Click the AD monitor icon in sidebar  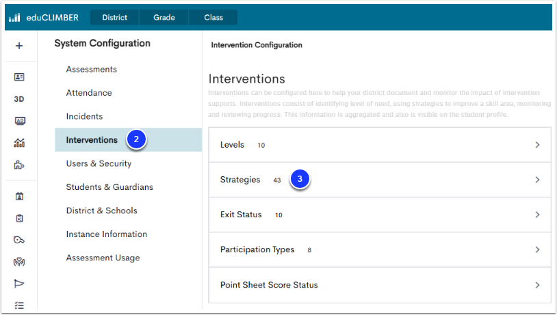click(20, 121)
